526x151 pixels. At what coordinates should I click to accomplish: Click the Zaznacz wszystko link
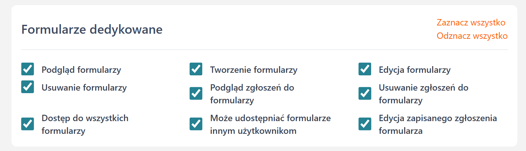pyautogui.click(x=471, y=23)
